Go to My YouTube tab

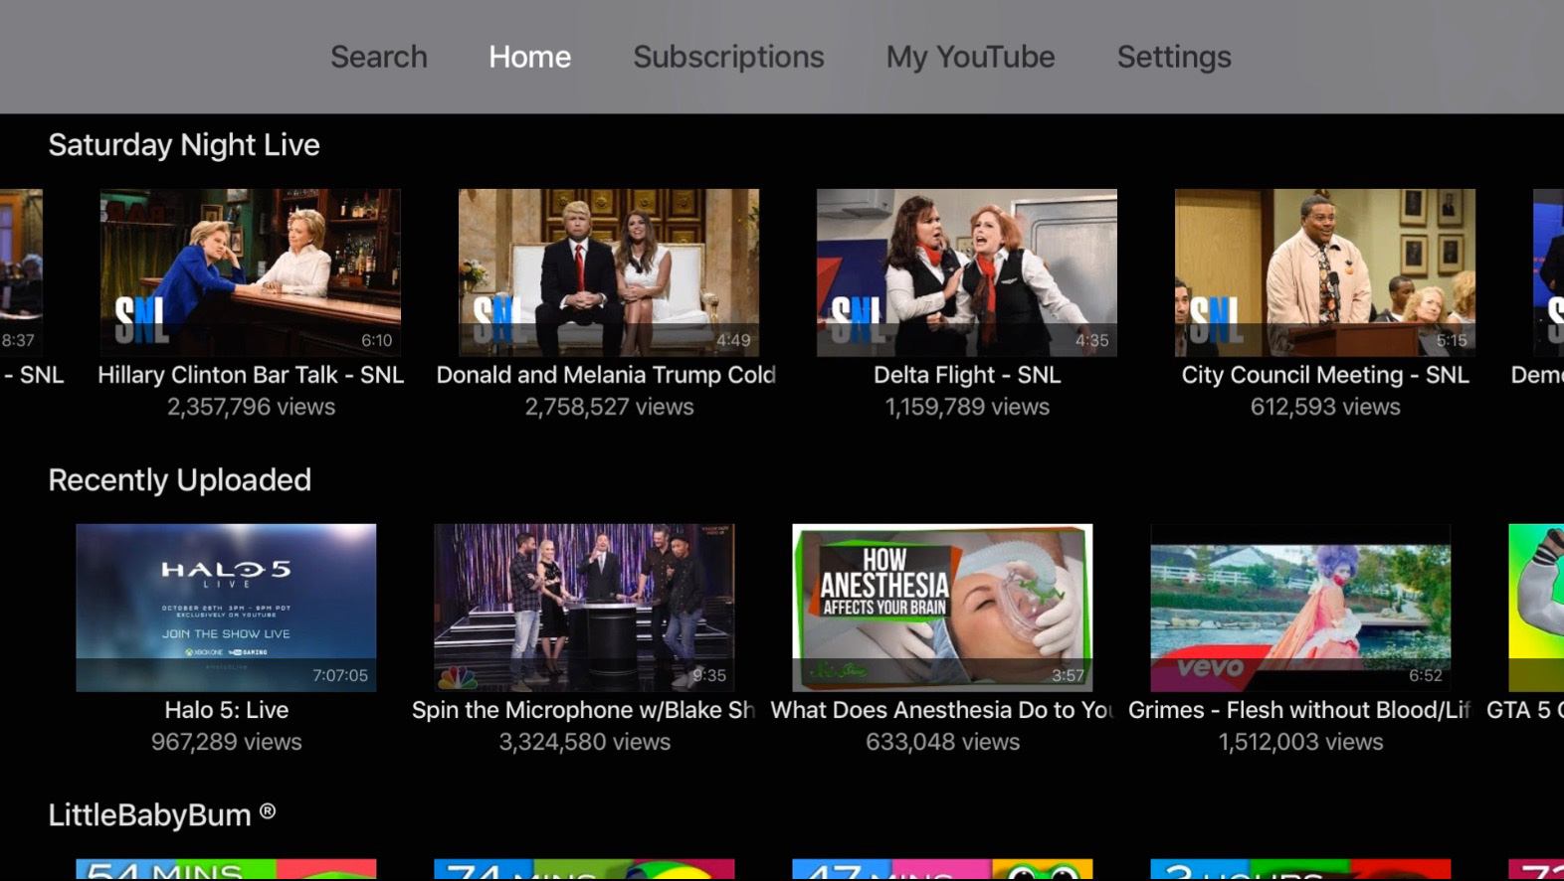coord(970,57)
